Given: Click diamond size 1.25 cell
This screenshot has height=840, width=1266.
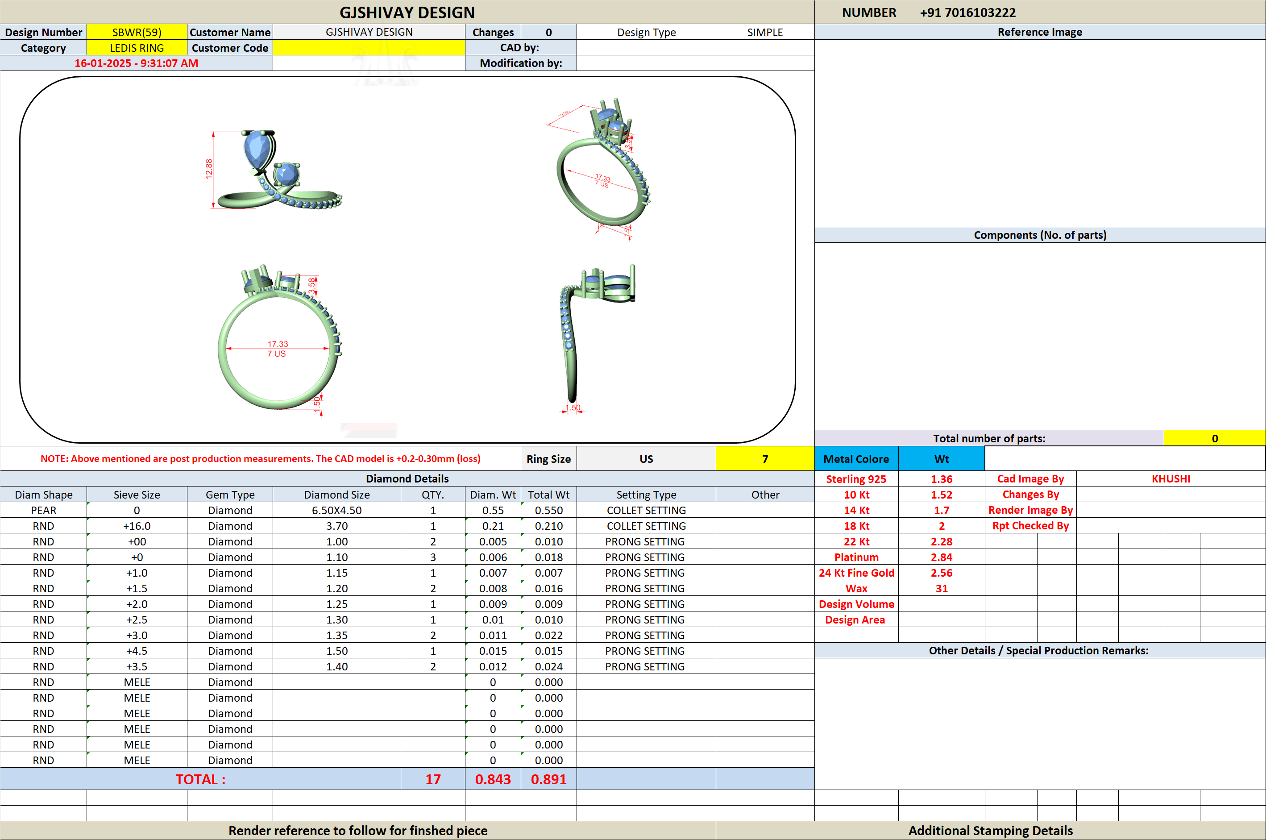Looking at the screenshot, I should (x=337, y=604).
